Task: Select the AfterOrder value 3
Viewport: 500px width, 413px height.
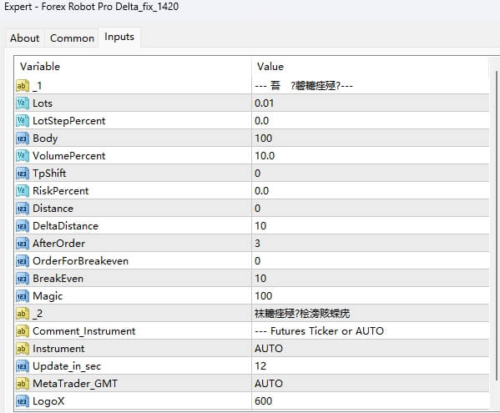Action: (258, 244)
